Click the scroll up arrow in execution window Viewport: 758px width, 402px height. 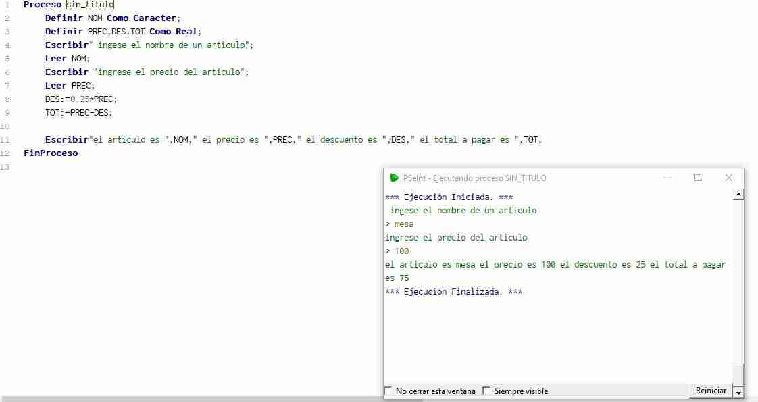pyautogui.click(x=738, y=194)
